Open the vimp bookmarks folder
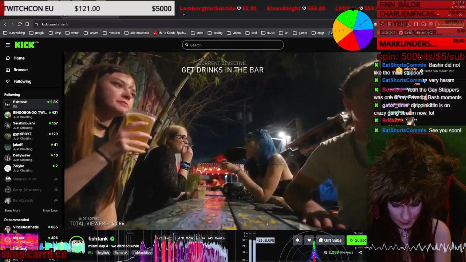The image size is (466, 262). point(55,33)
